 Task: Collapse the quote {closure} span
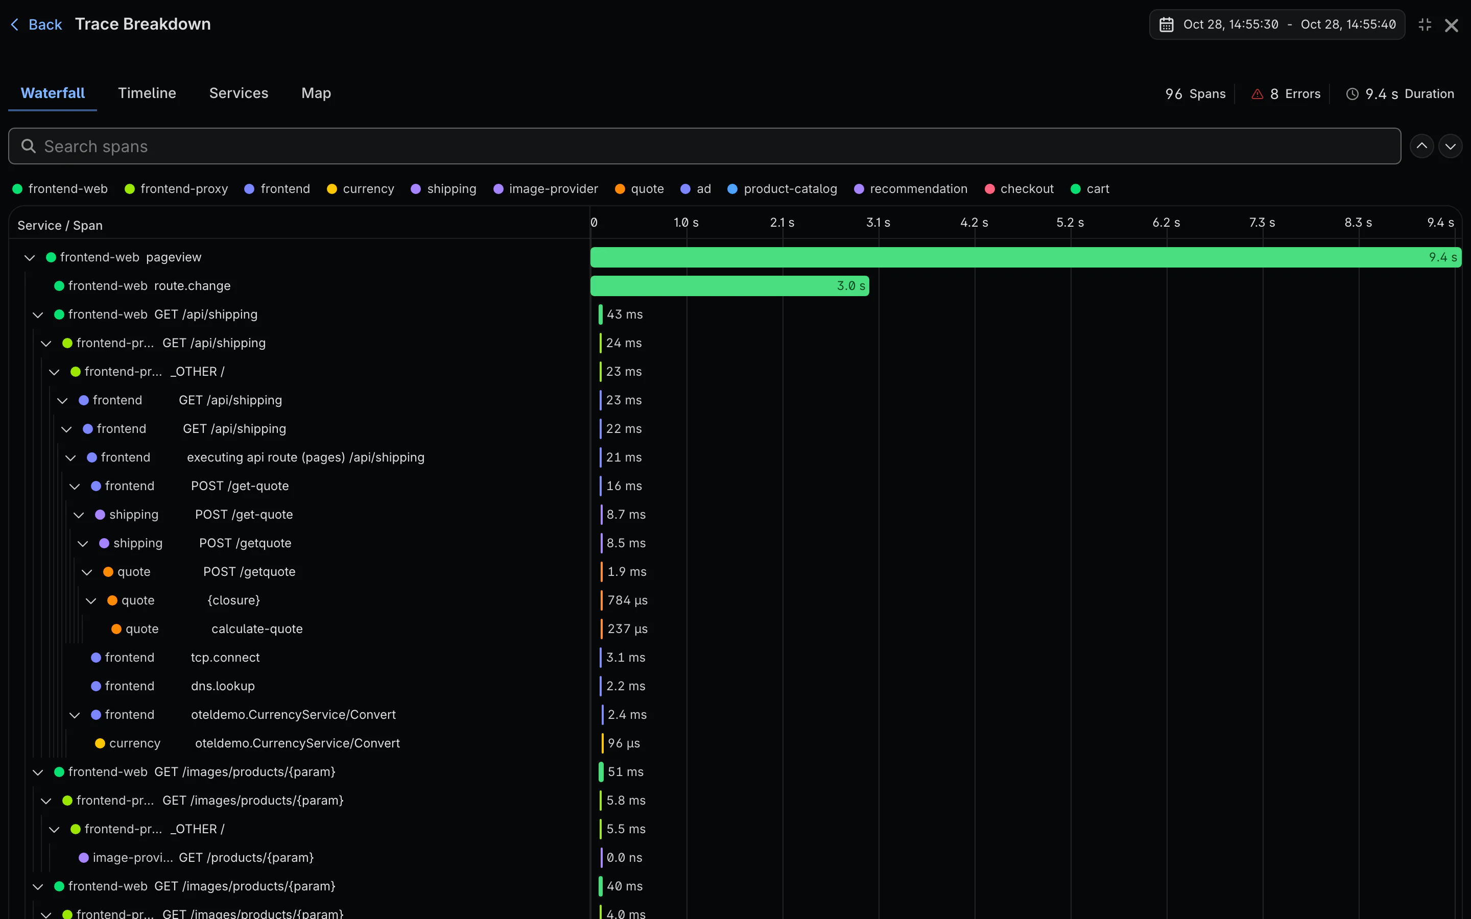pyautogui.click(x=90, y=600)
